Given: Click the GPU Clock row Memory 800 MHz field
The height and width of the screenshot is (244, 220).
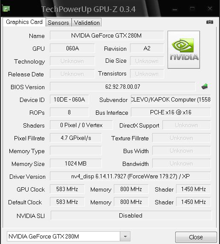Looking at the screenshot, I should pos(131,189).
